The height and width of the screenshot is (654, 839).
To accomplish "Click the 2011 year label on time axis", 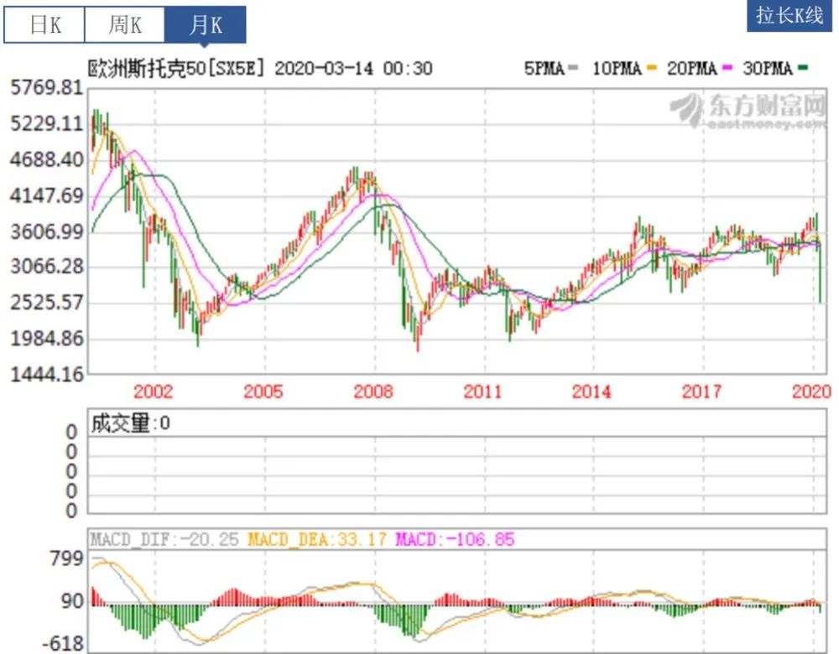I will point(482,392).
